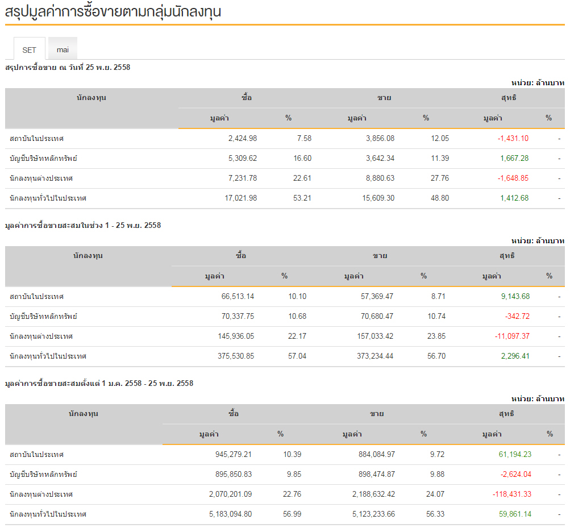570x532 pixels.
Task: Click sell value 157,033.42
Action: [x=375, y=336]
